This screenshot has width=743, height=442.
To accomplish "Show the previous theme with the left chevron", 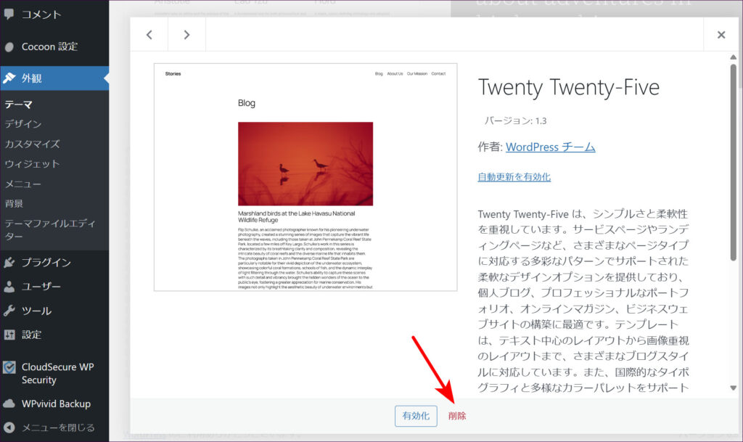I will (149, 35).
